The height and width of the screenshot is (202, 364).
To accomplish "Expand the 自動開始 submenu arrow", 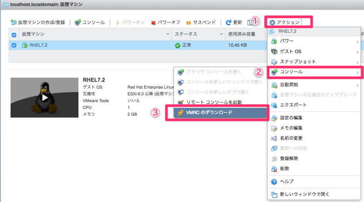I will point(358,86).
